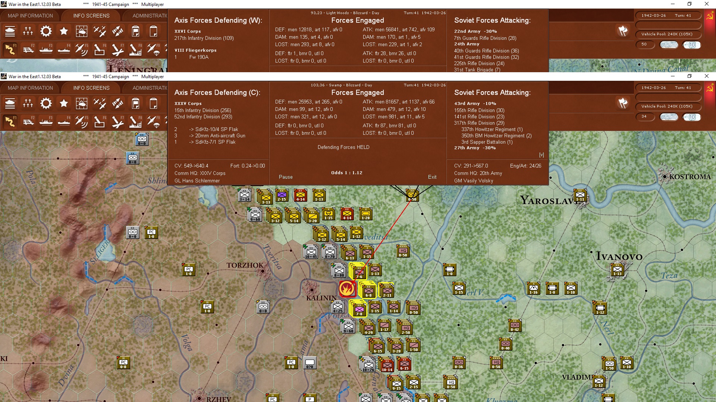Toggle F1 move mode in lower window

[x=10, y=121]
